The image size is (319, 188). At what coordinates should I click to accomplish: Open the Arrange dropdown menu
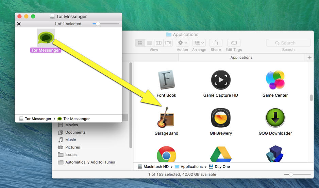coord(199,43)
